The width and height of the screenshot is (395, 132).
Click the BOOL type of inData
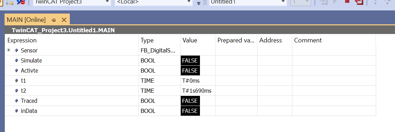148,111
